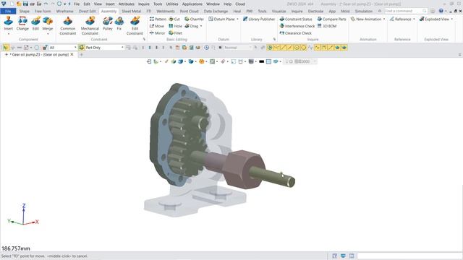
Task: Toggle the highlighted icon beside Part Only
Action: click(81, 48)
